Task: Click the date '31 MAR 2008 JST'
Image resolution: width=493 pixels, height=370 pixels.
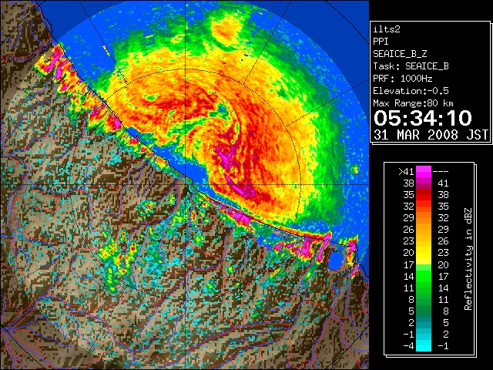Action: 431,135
